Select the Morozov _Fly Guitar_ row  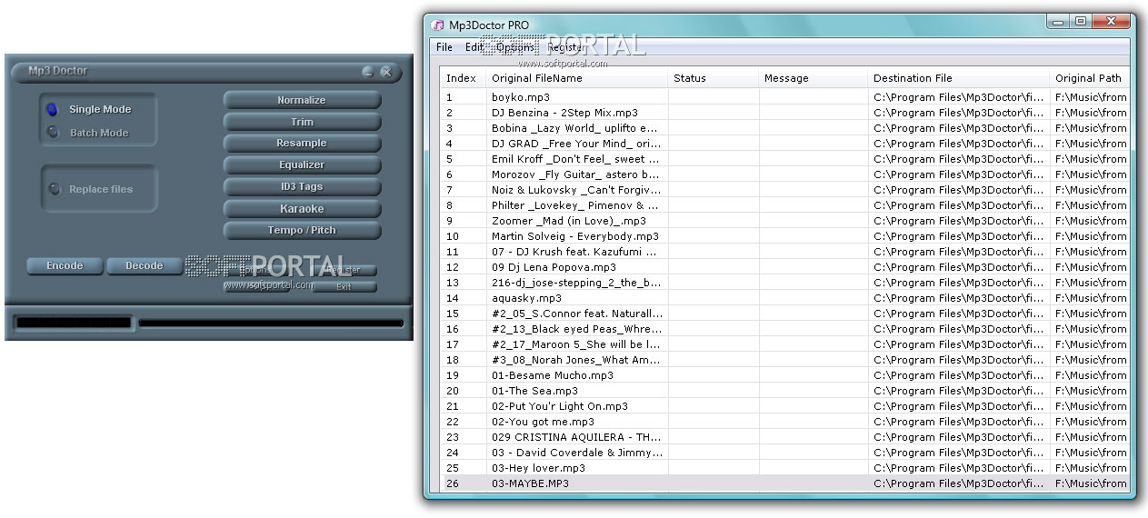point(784,174)
